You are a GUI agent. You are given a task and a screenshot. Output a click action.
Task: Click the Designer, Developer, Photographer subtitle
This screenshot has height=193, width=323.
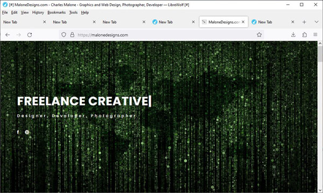pyautogui.click(x=76, y=116)
